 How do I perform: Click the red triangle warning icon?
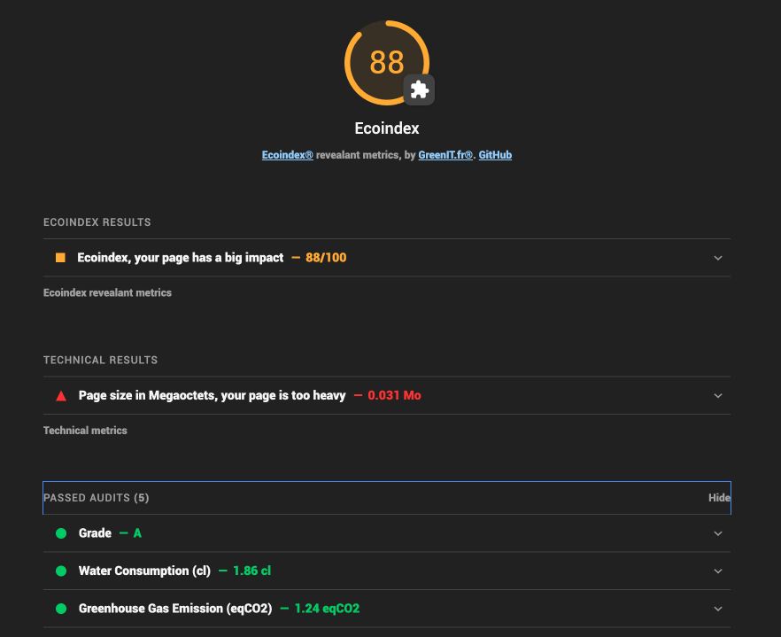(x=61, y=396)
